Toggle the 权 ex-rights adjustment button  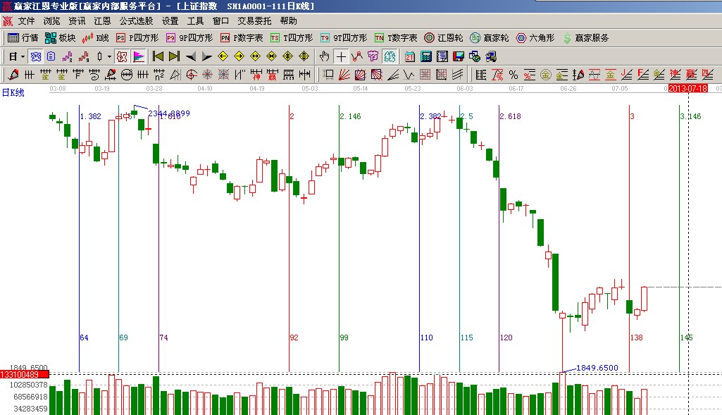(121, 56)
